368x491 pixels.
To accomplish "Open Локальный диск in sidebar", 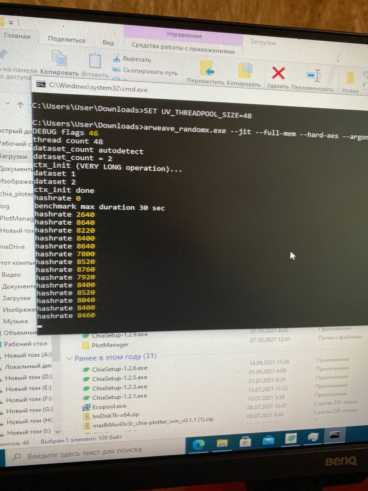I will click(28, 366).
